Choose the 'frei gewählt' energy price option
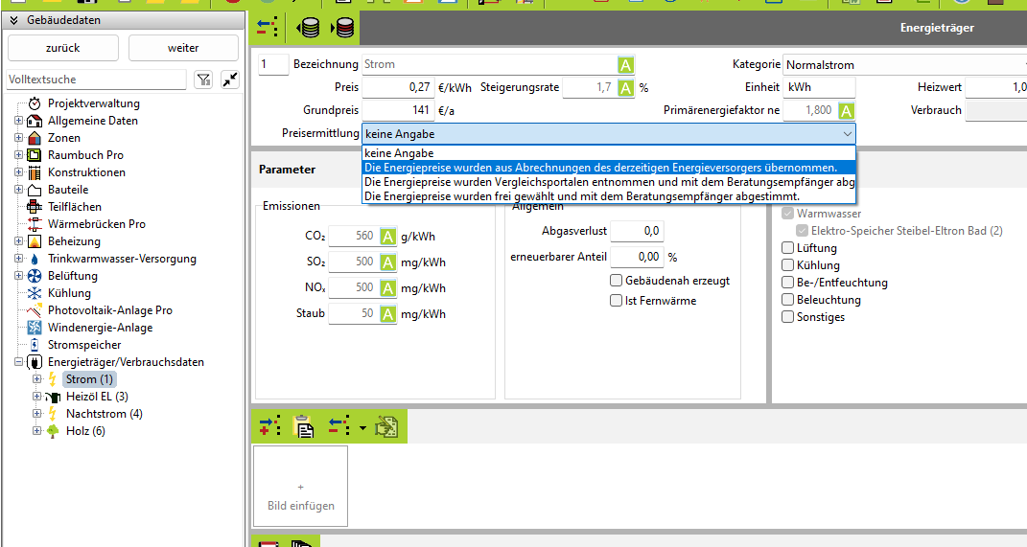The width and height of the screenshot is (1027, 547). (581, 195)
